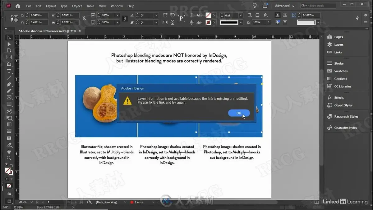Open the File menu
Viewport: 373px width, 210px height.
coord(29,6)
